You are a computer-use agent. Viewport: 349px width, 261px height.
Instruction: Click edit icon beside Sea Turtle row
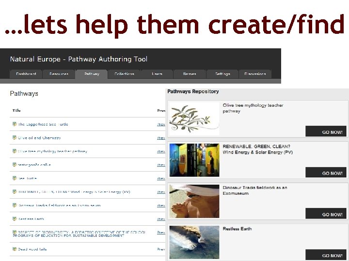[15, 178]
